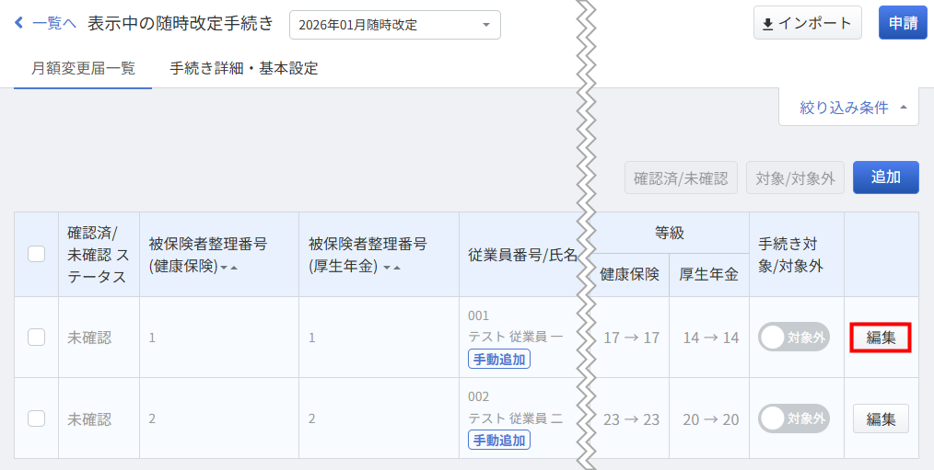Check the row checkbox for employee 001
The width and height of the screenshot is (934, 470).
coord(37,338)
